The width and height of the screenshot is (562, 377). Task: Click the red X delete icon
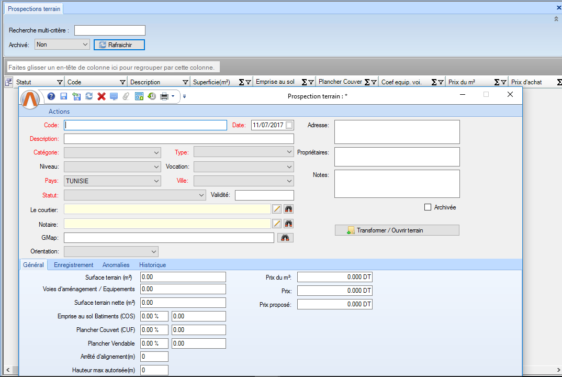pyautogui.click(x=102, y=96)
